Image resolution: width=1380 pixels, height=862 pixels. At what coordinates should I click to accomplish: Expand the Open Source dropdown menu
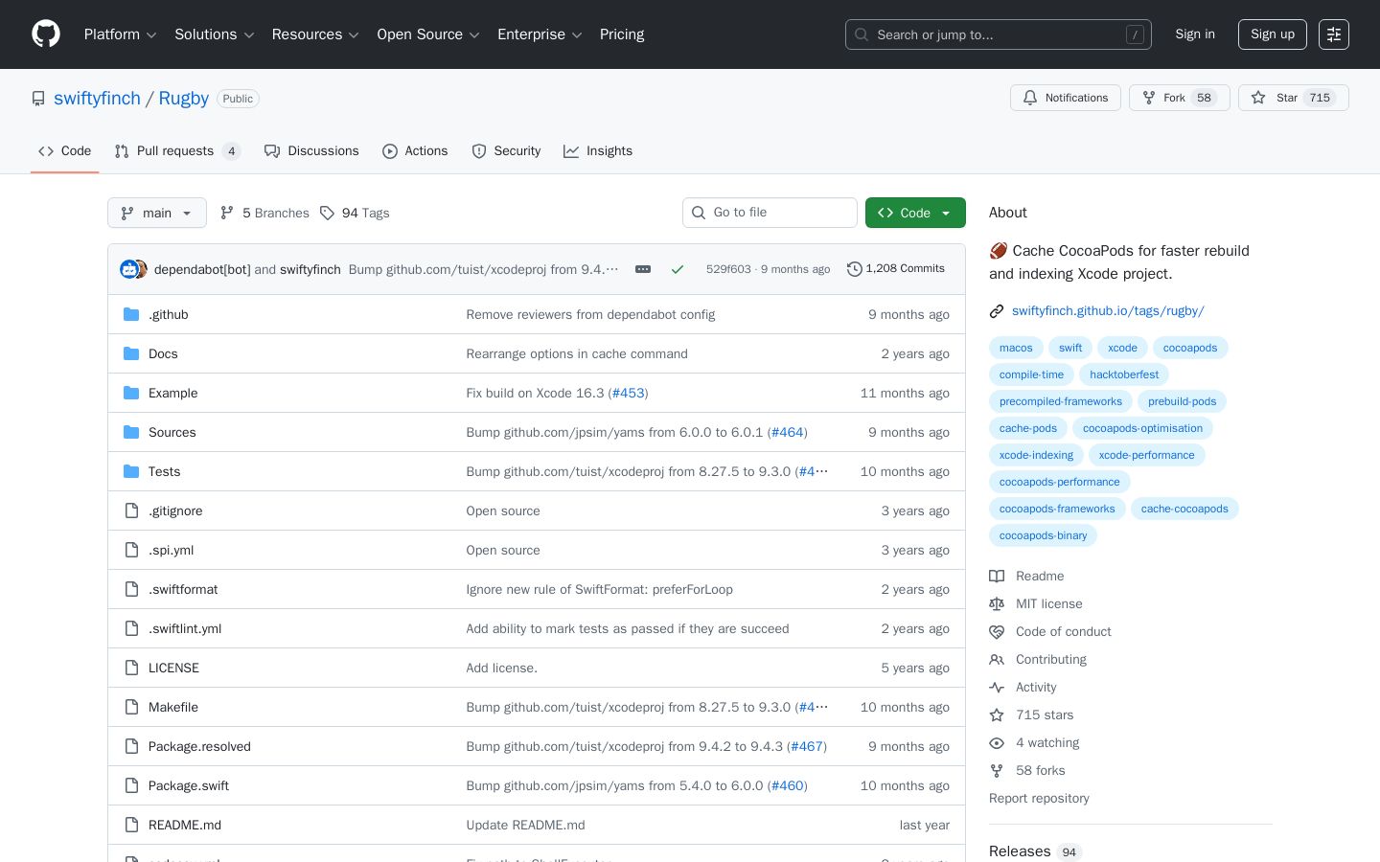coord(428,34)
